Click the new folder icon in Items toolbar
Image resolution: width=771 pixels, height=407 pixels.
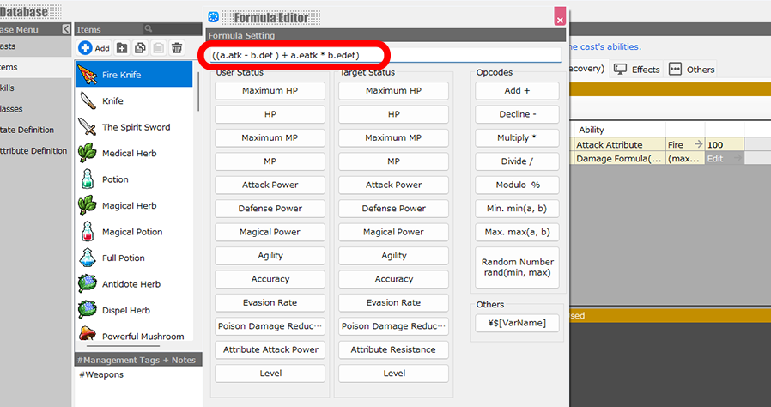122,48
